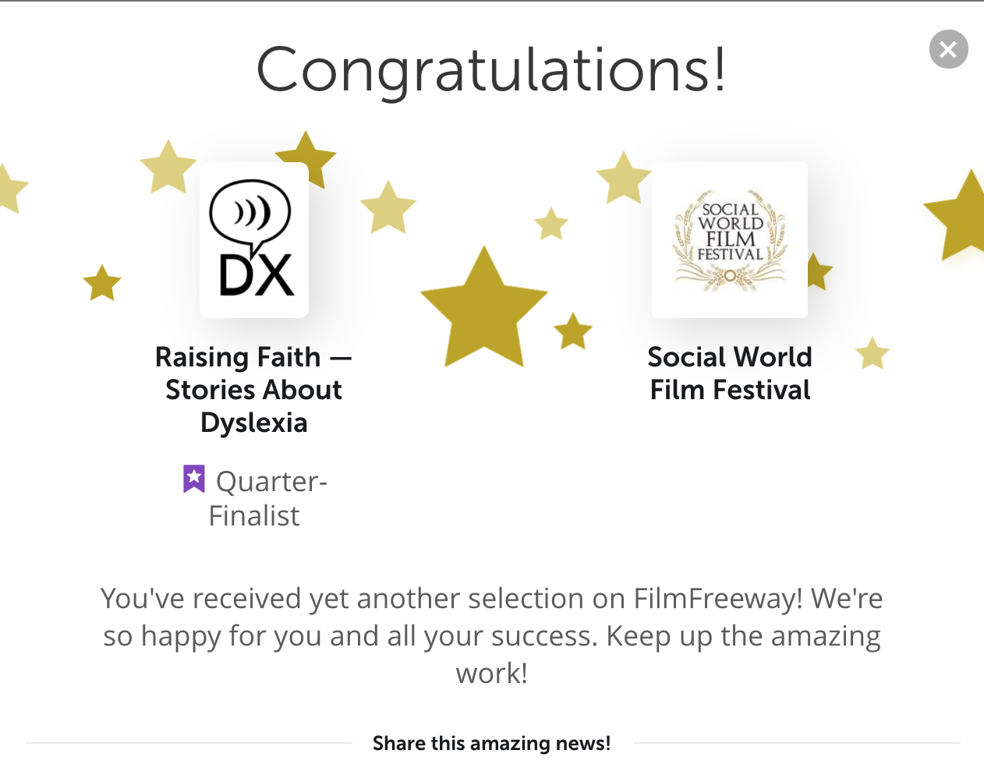Click the large gold star at right edge
This screenshot has width=984, height=775.
(962, 218)
